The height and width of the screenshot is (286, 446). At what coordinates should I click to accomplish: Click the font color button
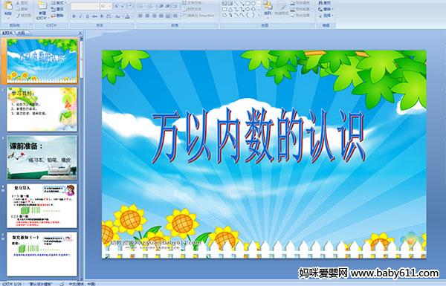[128, 16]
